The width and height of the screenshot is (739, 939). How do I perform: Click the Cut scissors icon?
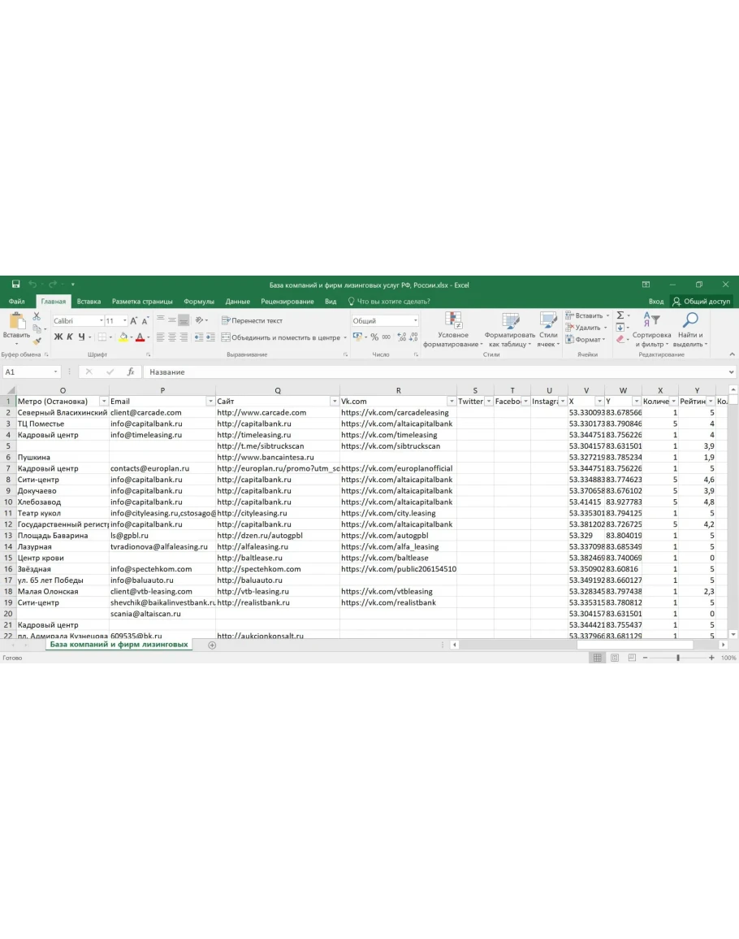click(x=37, y=315)
